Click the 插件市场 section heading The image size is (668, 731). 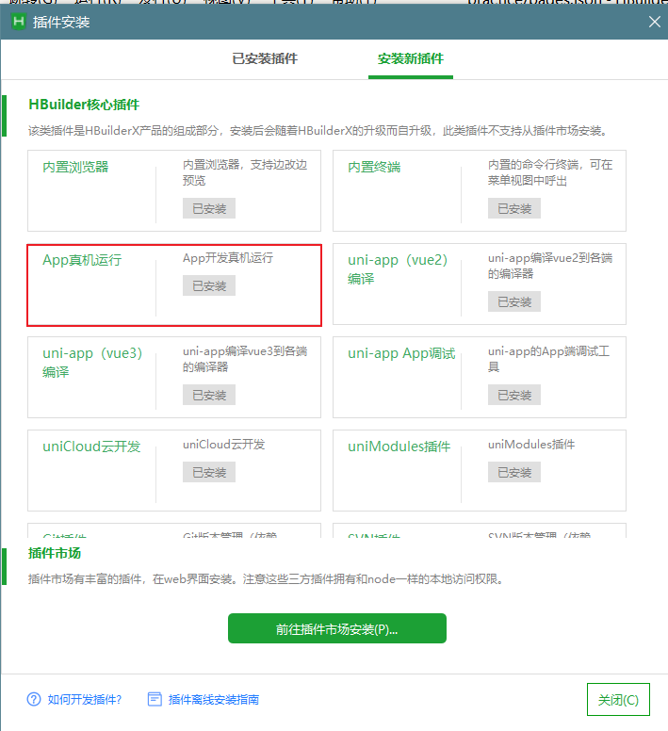(55, 553)
